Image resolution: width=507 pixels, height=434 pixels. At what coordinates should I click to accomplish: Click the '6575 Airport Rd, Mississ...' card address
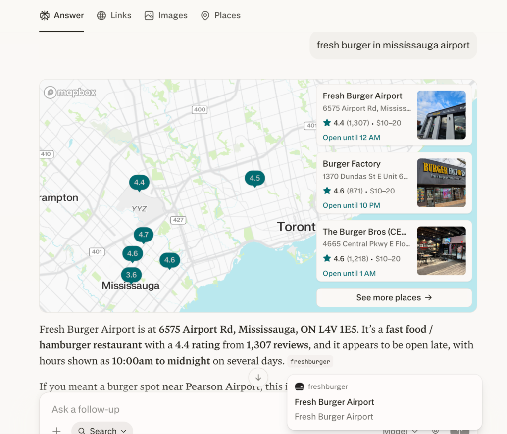[367, 108]
